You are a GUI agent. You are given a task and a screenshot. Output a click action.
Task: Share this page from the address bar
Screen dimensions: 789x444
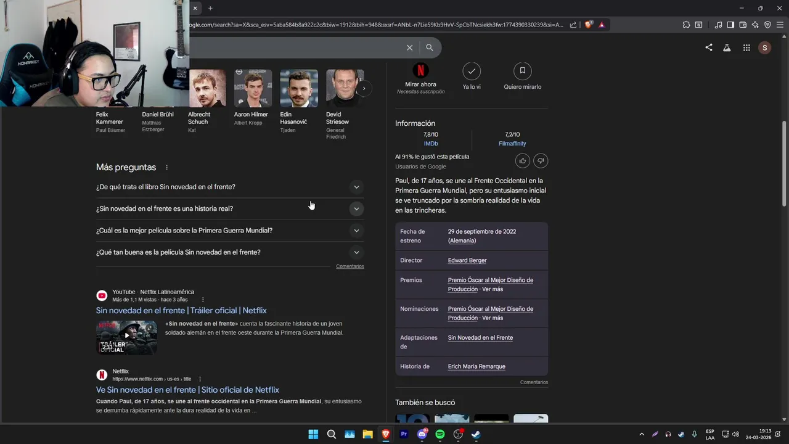pyautogui.click(x=573, y=25)
